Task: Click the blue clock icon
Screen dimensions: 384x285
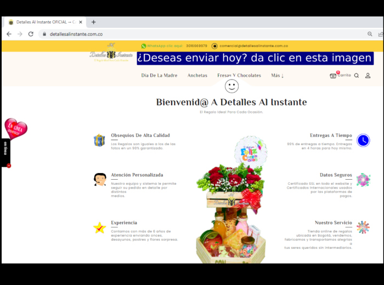Action: pyautogui.click(x=363, y=140)
